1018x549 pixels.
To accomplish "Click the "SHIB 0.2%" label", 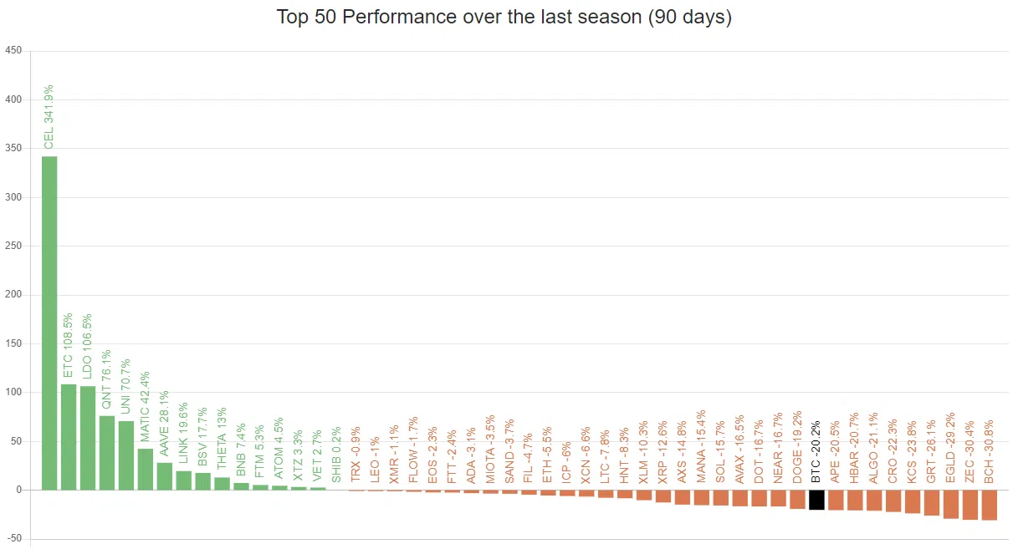I will [337, 455].
